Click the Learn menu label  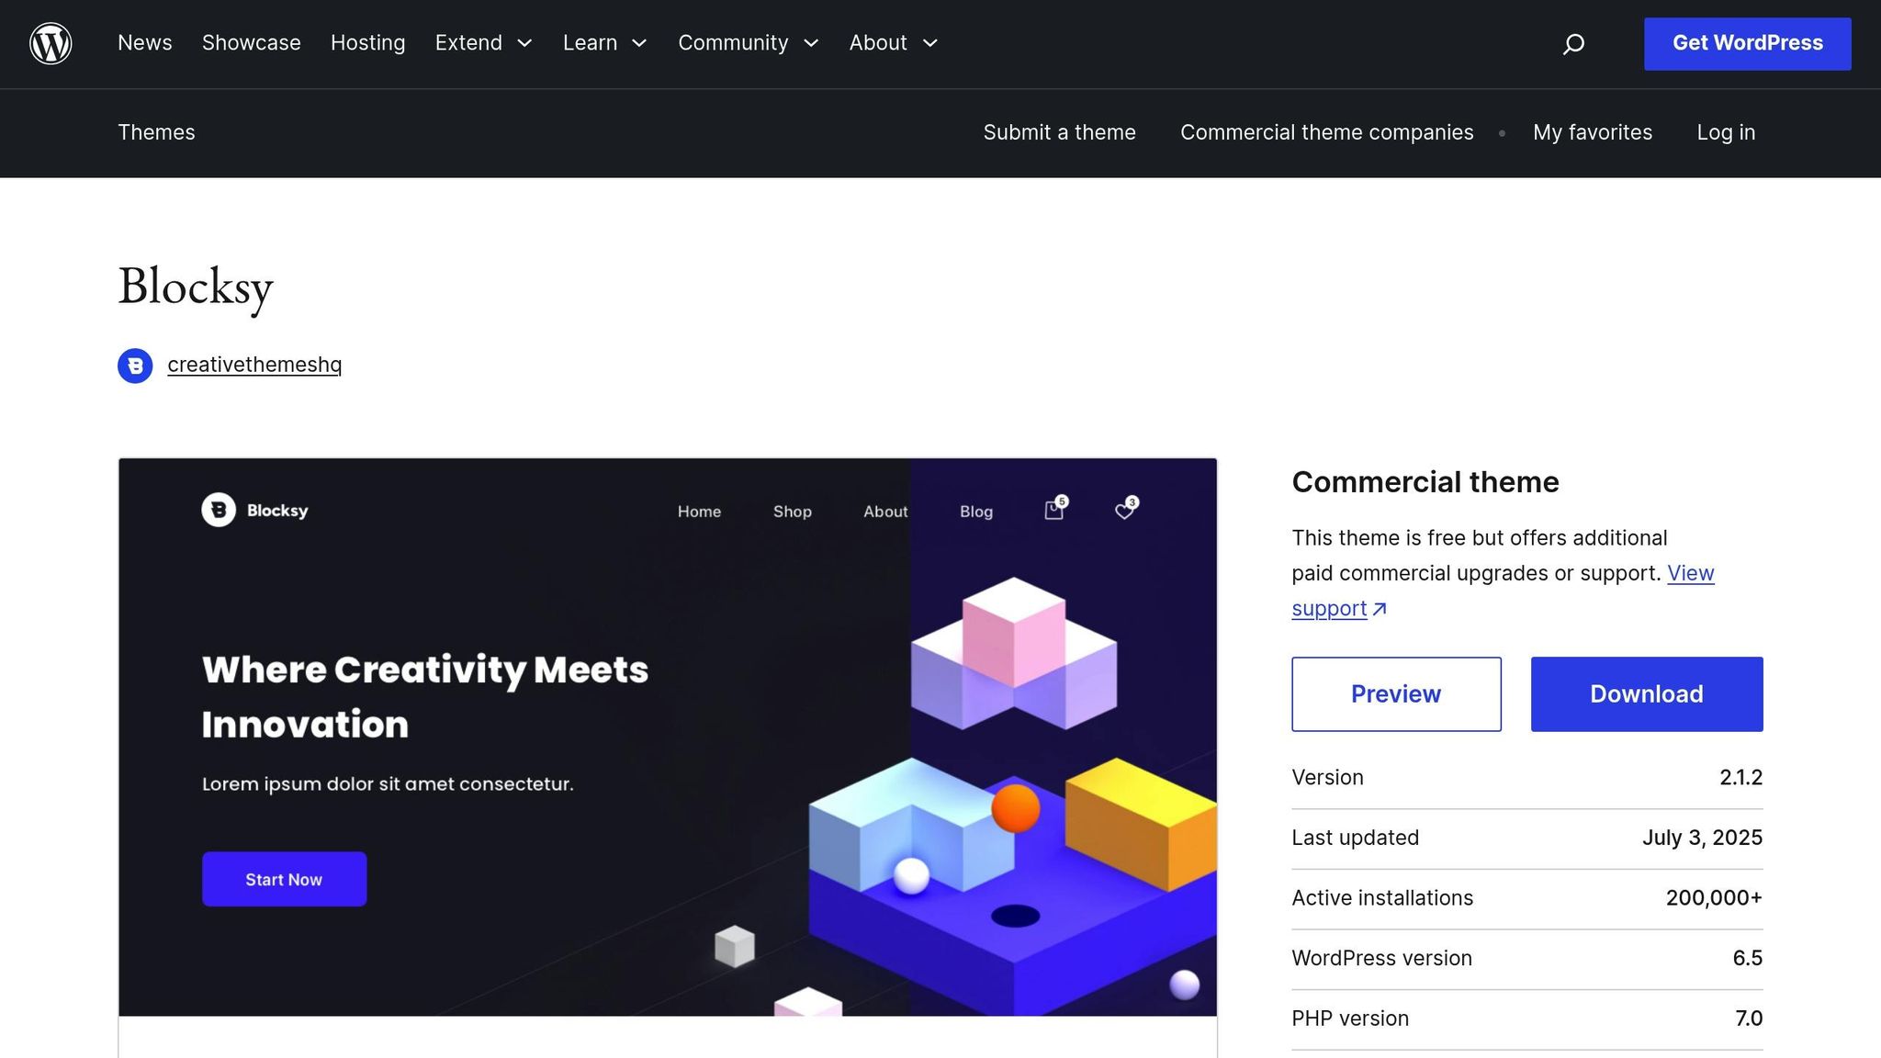590,43
